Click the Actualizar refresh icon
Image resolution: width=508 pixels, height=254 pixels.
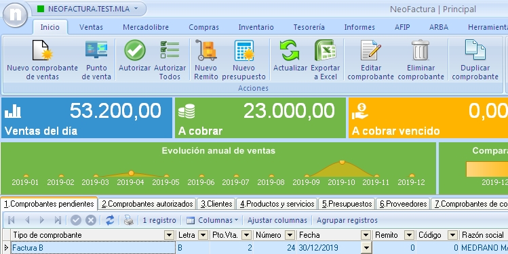pyautogui.click(x=290, y=50)
